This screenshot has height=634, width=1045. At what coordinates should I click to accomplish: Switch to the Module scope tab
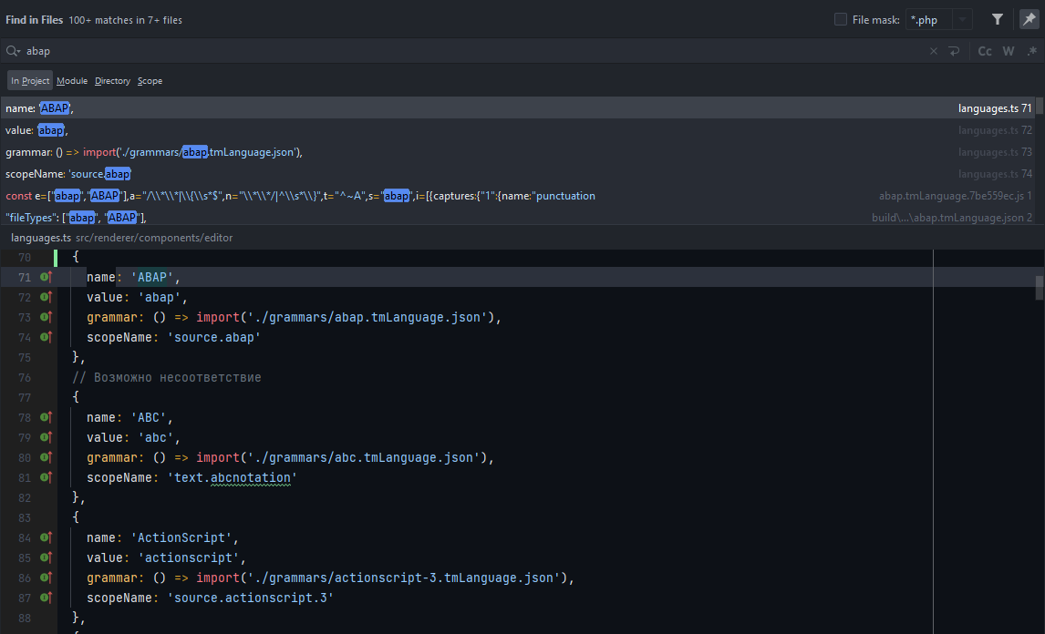[x=72, y=80]
